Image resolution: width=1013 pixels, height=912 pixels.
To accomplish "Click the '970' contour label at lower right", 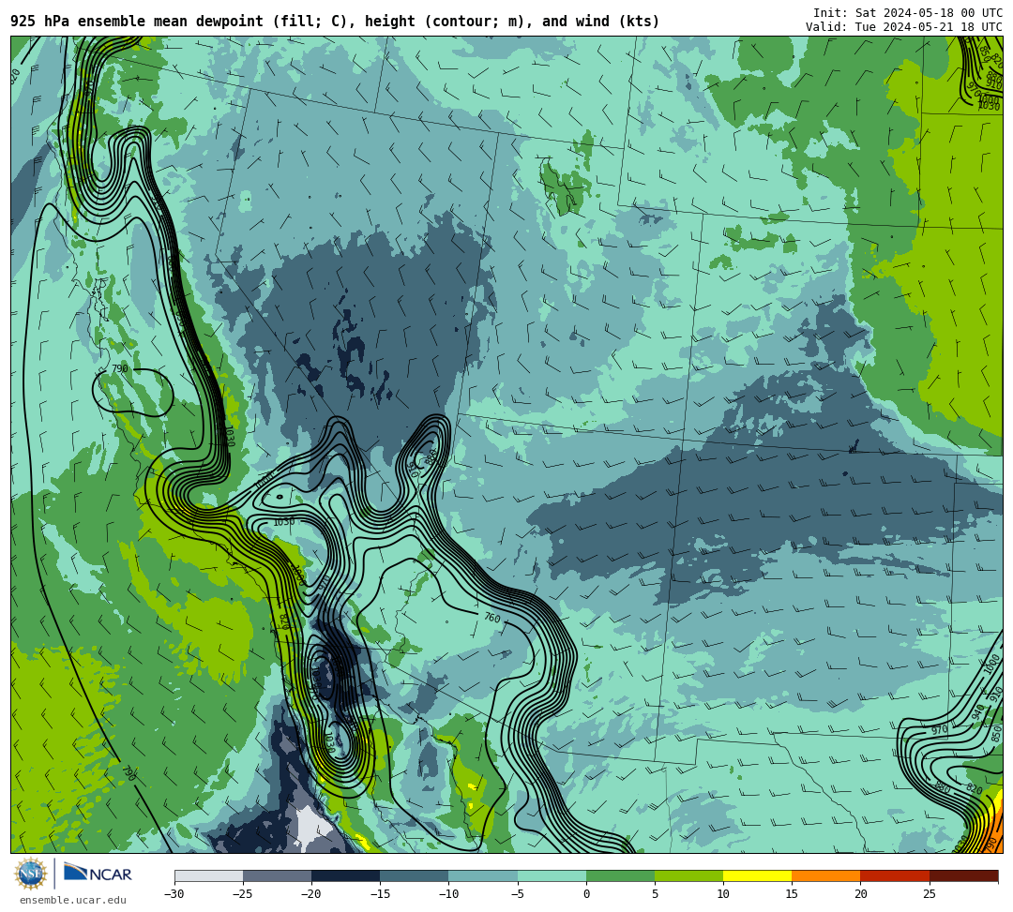I will (939, 730).
